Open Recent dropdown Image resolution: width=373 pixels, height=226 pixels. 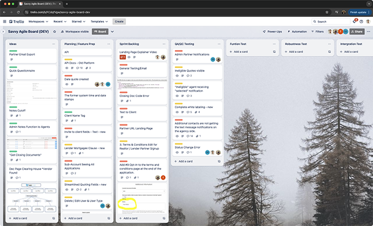click(59, 21)
